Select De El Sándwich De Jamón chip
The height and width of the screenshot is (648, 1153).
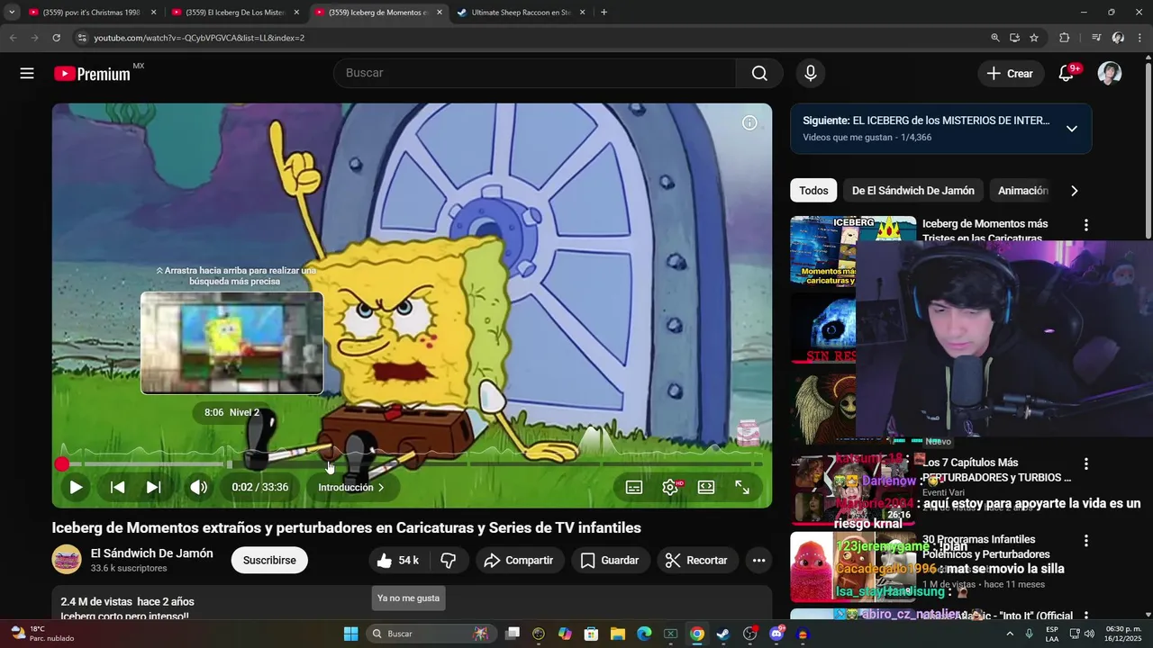point(913,191)
